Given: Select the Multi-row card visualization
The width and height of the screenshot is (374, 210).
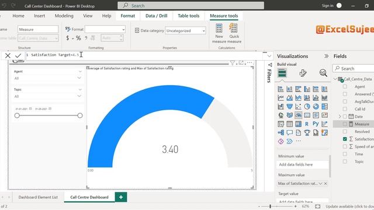Looking at the screenshot, I should click(x=316, y=116).
